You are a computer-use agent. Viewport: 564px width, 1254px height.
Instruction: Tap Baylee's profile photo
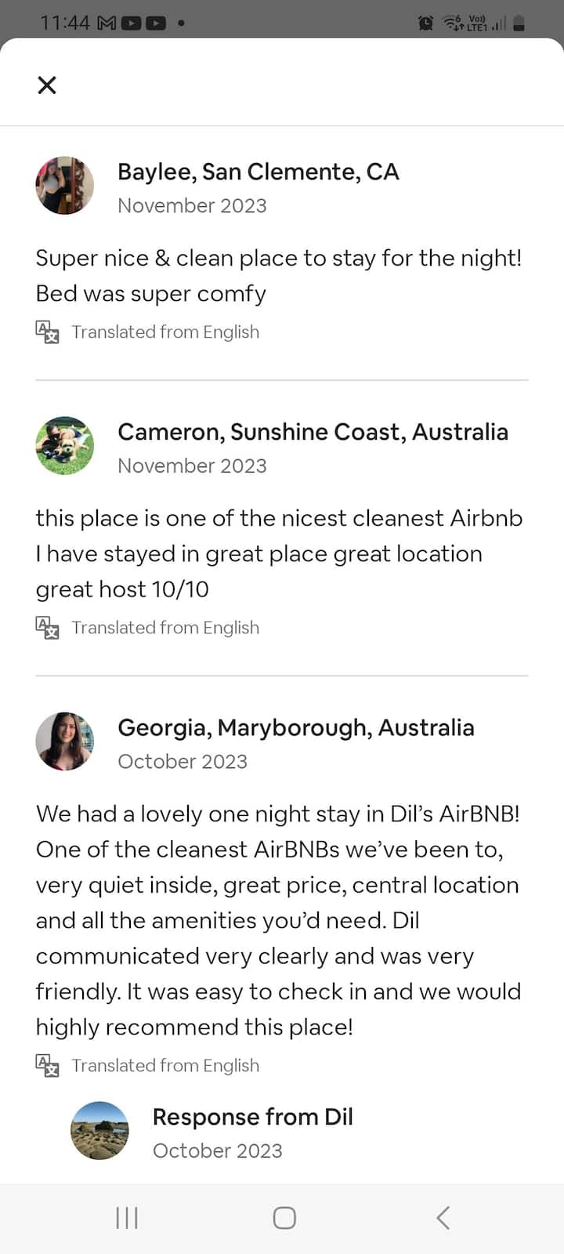(65, 186)
